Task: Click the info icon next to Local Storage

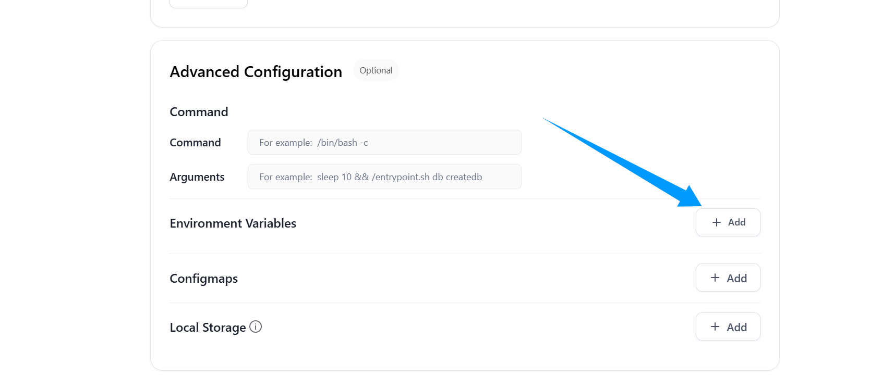Action: coord(256,327)
